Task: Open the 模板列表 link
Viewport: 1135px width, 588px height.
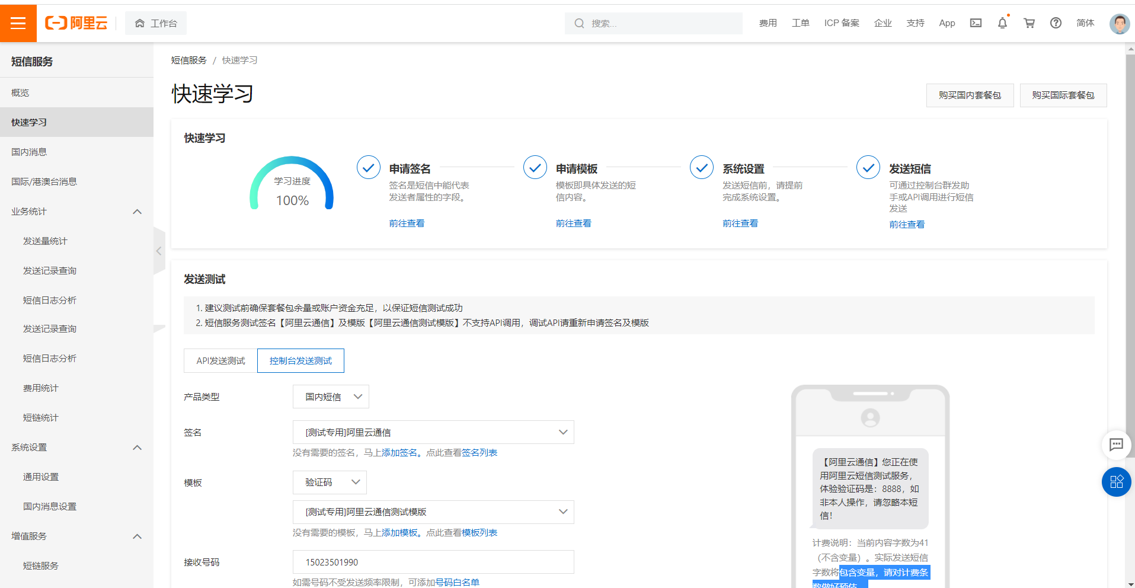Action: pos(479,533)
